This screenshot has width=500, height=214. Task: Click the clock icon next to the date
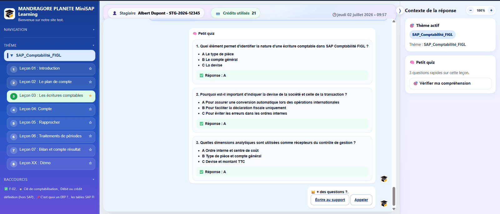point(334,15)
